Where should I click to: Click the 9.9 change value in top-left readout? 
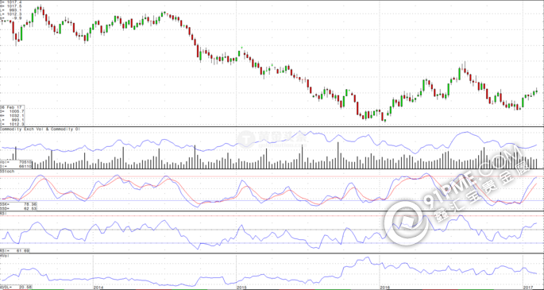[x=17, y=18]
